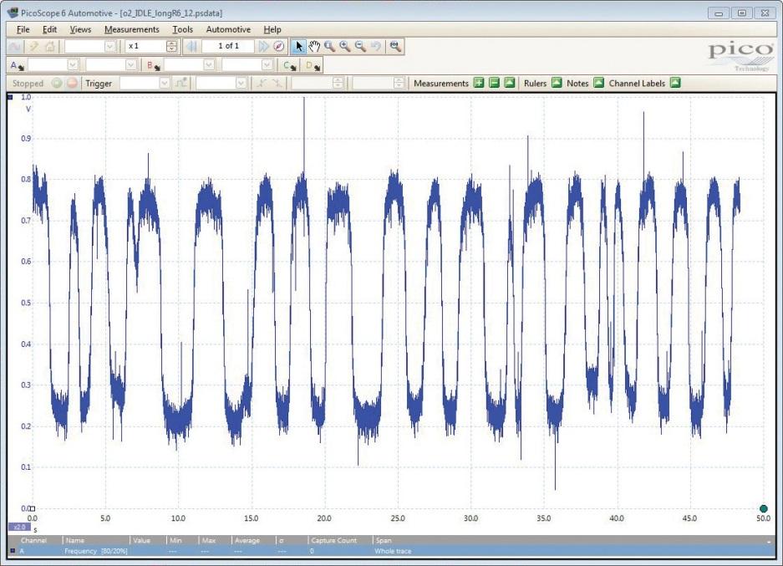Click the x2.0 horizontal zoom indicator

[x=19, y=527]
